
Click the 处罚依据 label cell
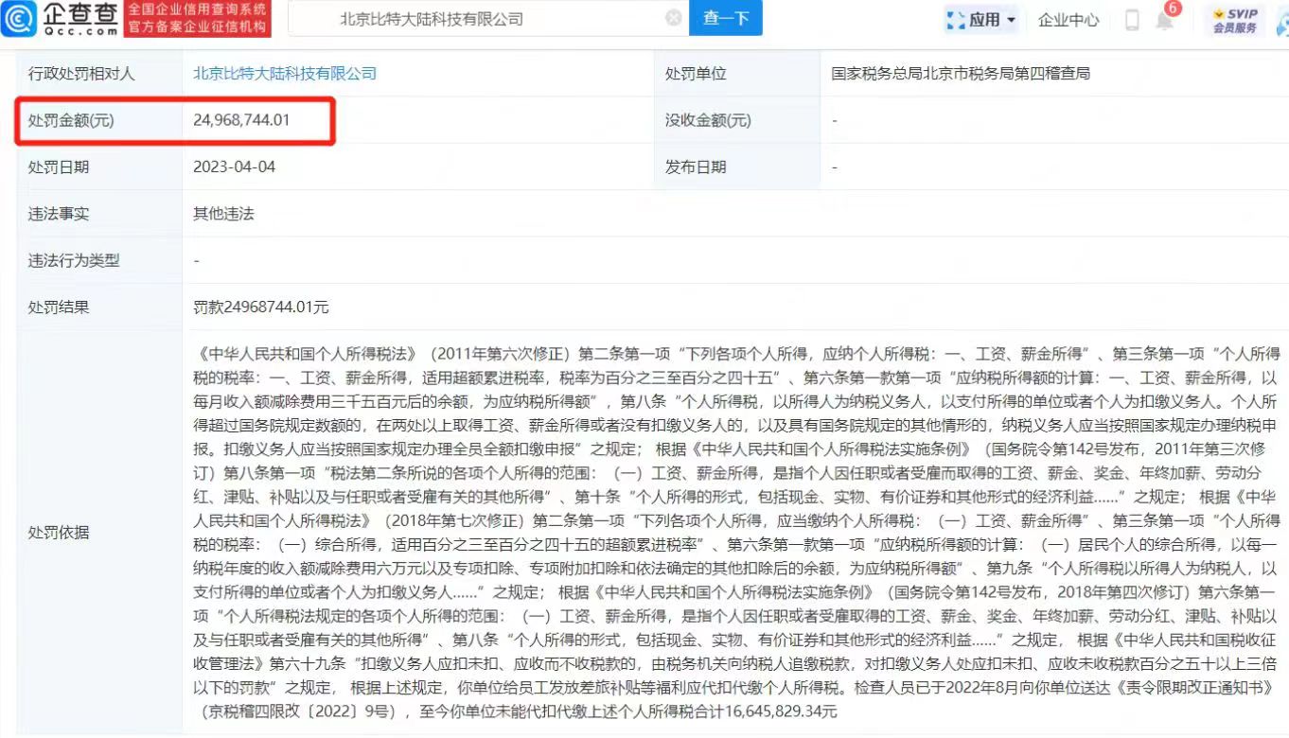pyautogui.click(x=99, y=533)
